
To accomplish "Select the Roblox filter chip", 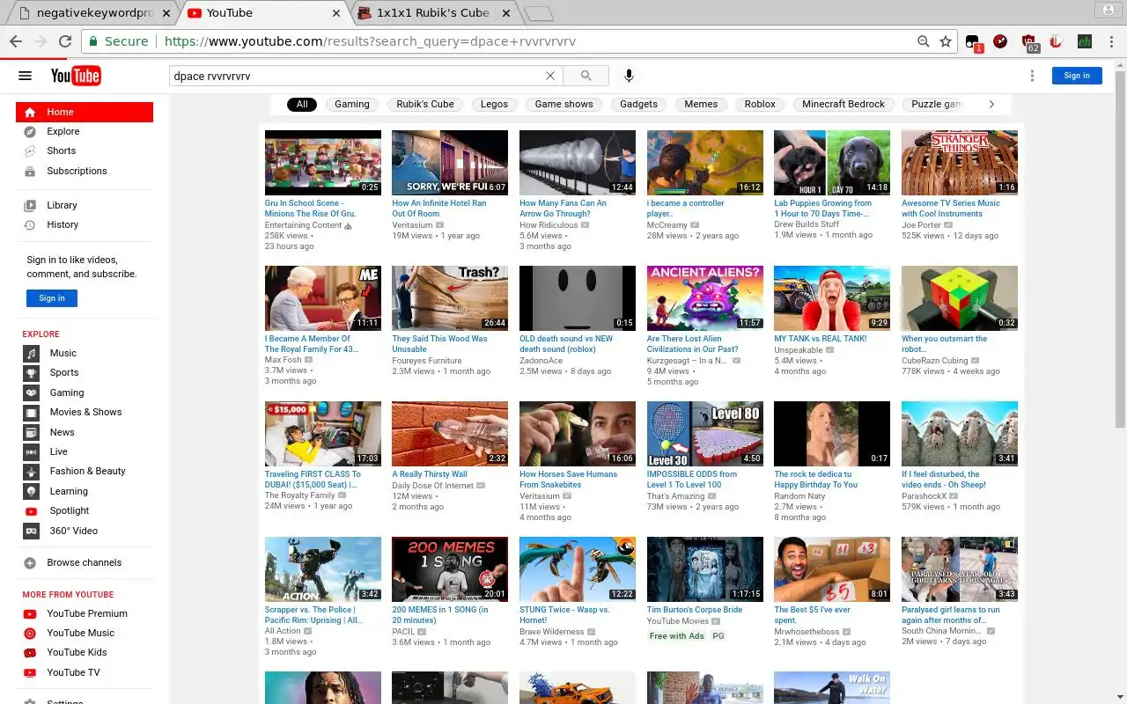I will pos(760,104).
